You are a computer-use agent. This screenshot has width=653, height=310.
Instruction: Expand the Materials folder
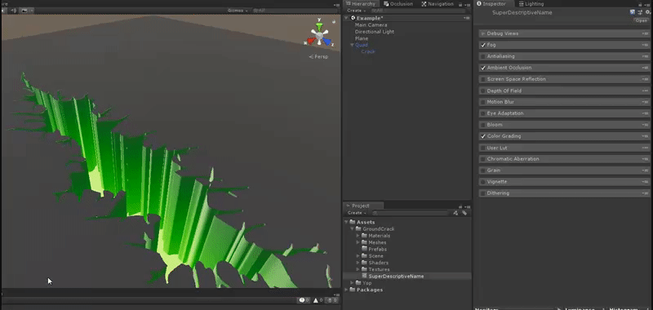[x=358, y=236]
